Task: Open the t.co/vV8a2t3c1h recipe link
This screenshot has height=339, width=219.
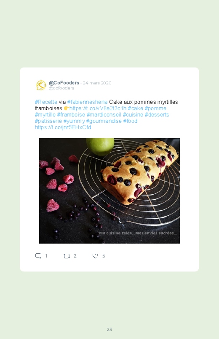Action: coord(98,108)
